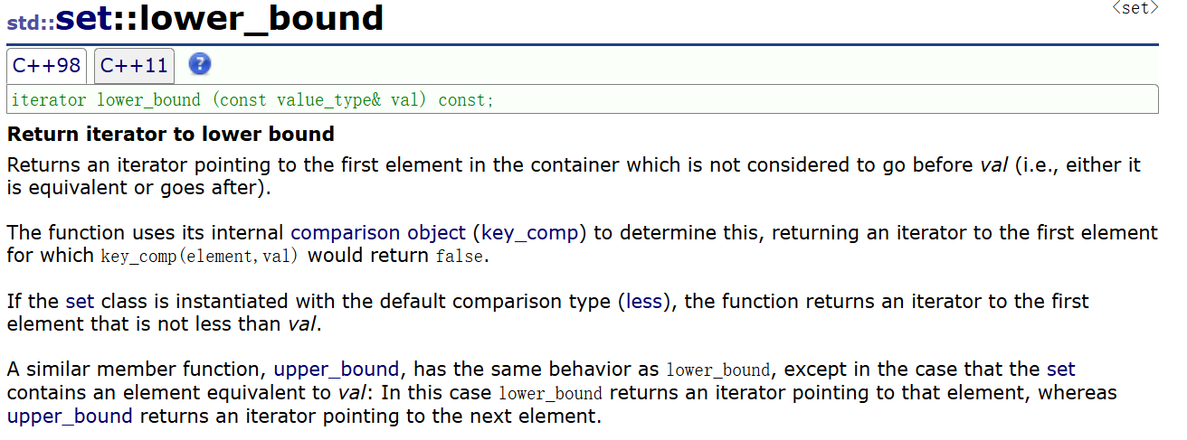This screenshot has height=440, width=1187.
Task: Click inline "lower_bound" code after "In this case"
Action: point(551,393)
